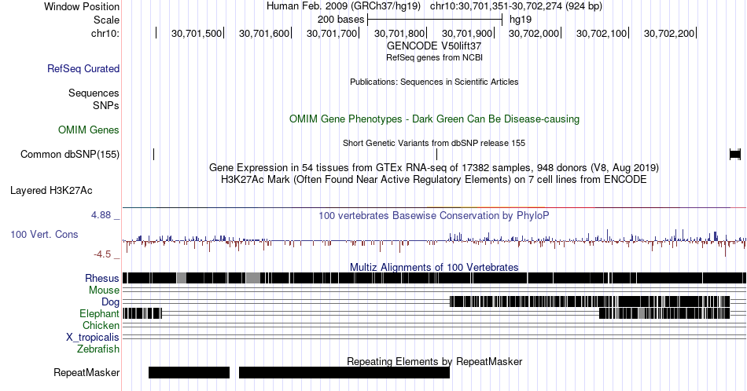Click the right Elephant alignment block
Viewport: 747px width, 391px height.
tap(664, 313)
